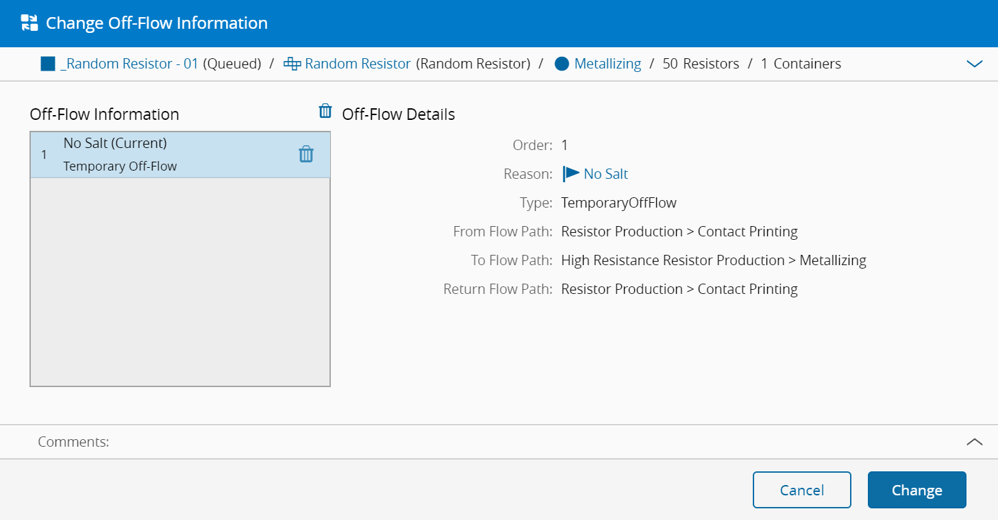Viewport: 998px width, 520px height.
Task: Click the Change Off-Flow title bar icon
Action: [29, 23]
